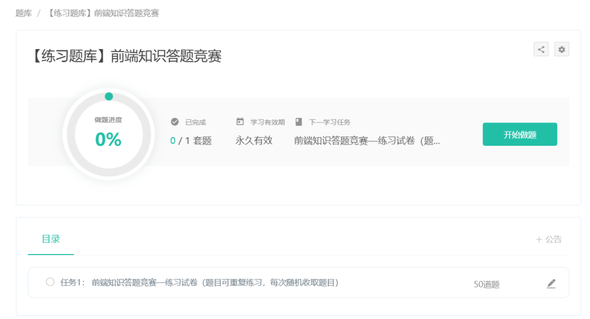Click the page title 【练习题库】前端知识答题竞赛
Image resolution: width=590 pixels, height=319 pixels.
point(125,56)
